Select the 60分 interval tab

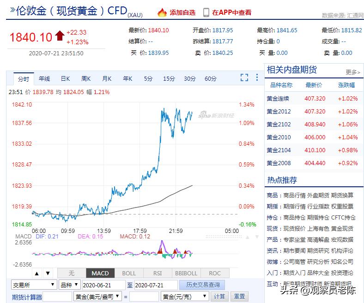(211, 79)
